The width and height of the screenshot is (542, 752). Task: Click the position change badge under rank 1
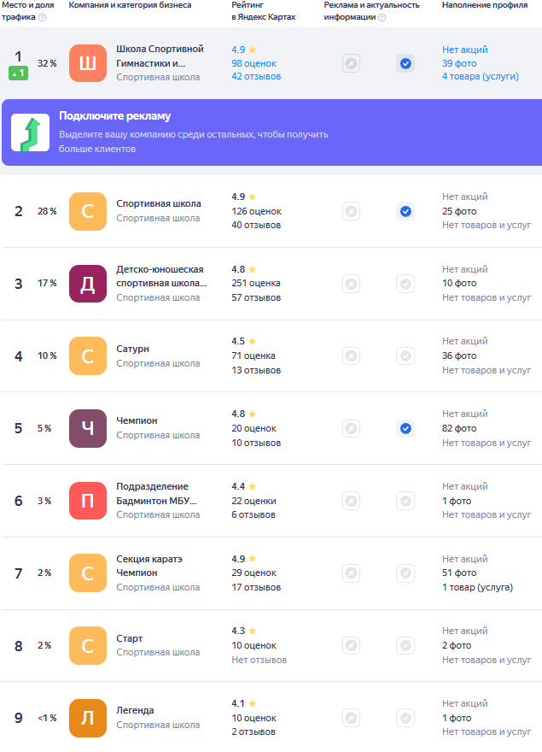tap(18, 73)
